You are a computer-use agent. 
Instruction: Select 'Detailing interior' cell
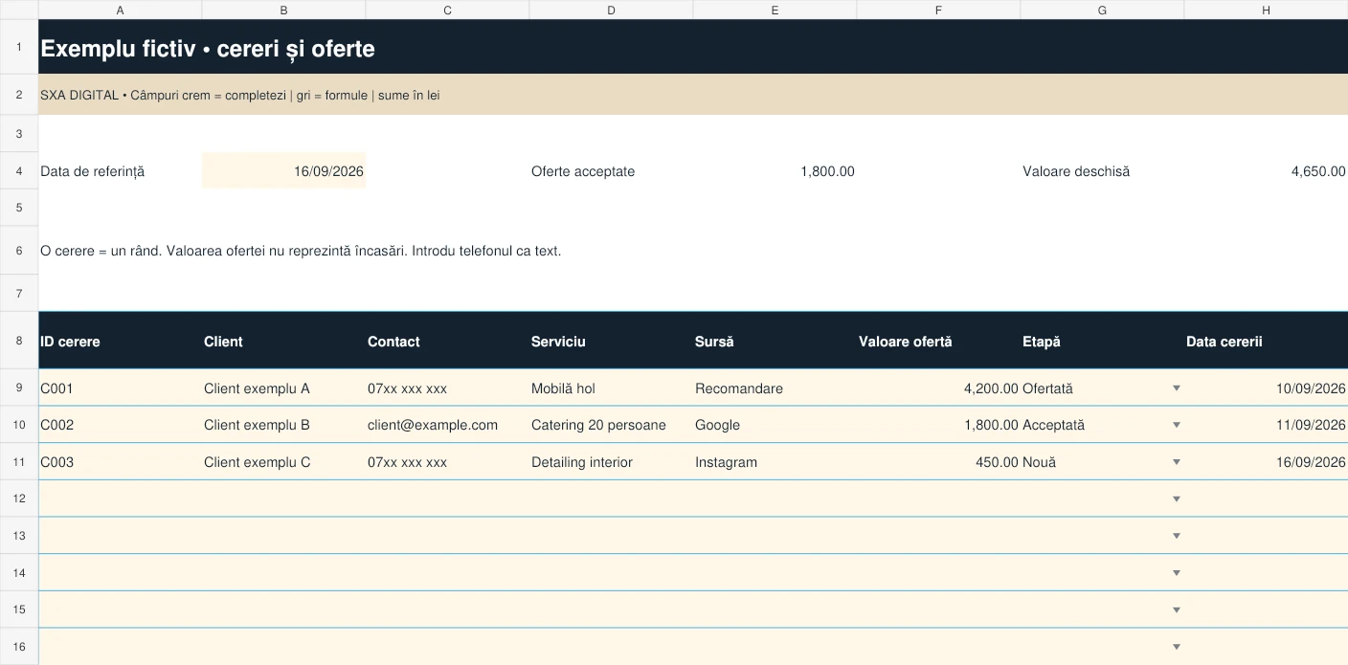pos(611,462)
